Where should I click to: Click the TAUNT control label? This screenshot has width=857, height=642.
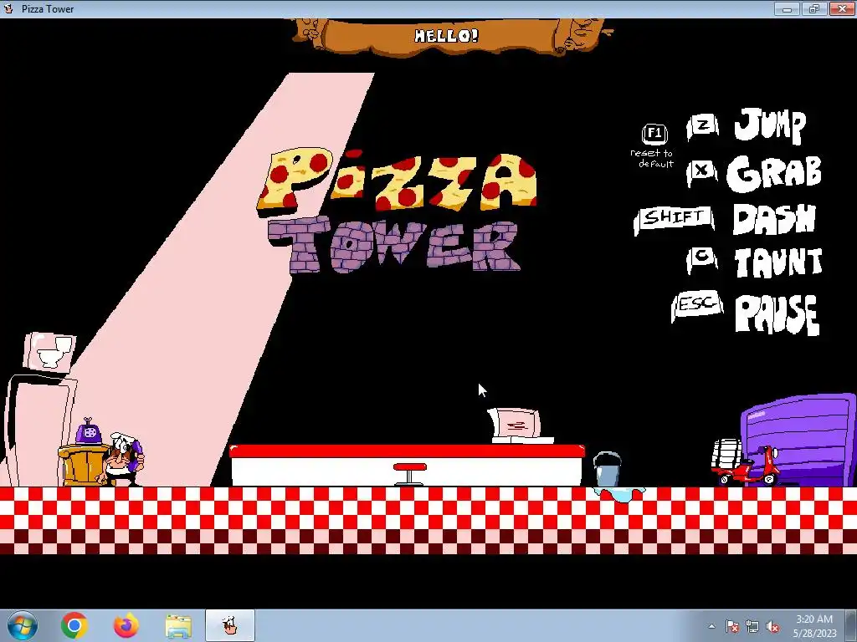[x=778, y=262]
